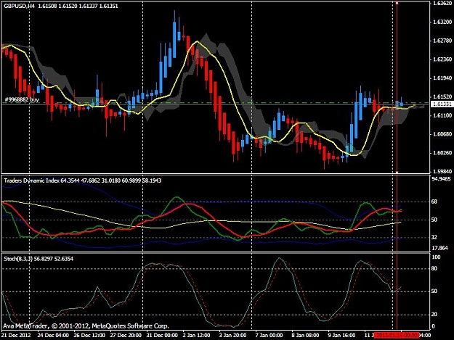This screenshot has height=340, width=454.
Task: Click the 80 level on Stochastic scale
Action: pos(434,269)
